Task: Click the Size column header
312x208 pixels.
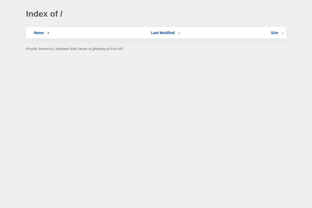Action: pyautogui.click(x=274, y=33)
